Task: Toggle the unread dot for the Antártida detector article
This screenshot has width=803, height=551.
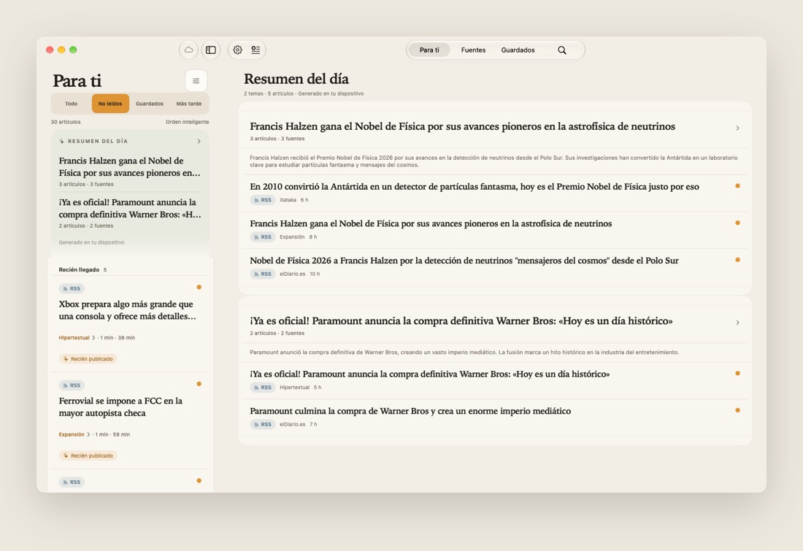Action: pyautogui.click(x=737, y=186)
